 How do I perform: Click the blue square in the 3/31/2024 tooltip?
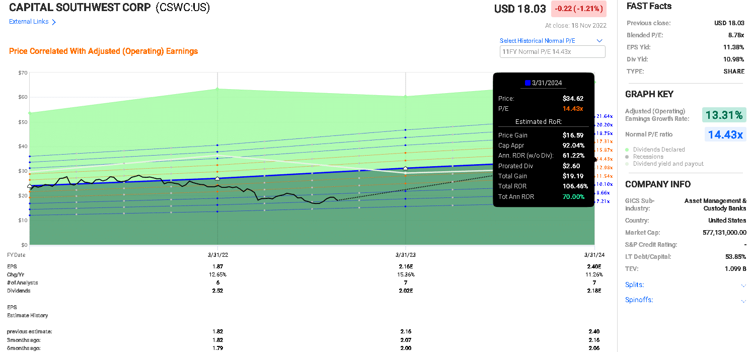(528, 83)
